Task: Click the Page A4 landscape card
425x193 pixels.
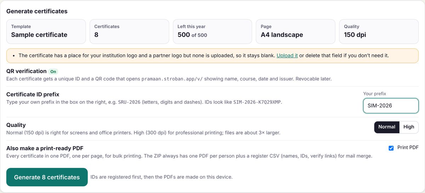Action: (295, 31)
